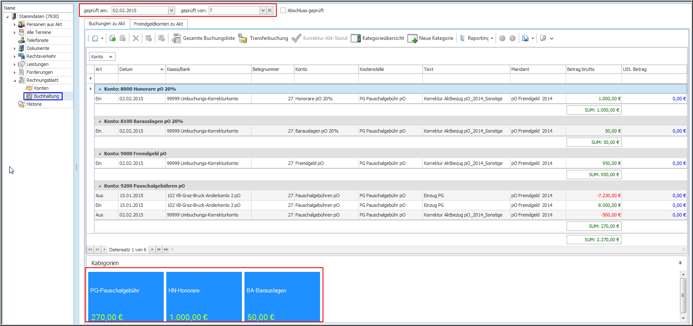
Task: Start a Transferbuchung
Action: [x=263, y=38]
